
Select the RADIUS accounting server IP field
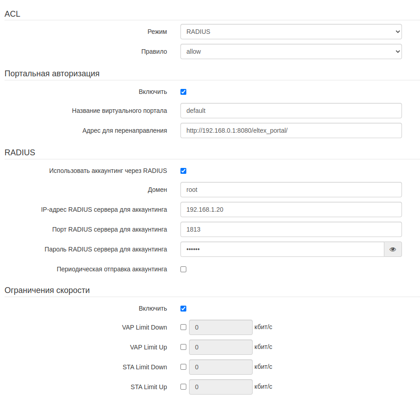coord(291,209)
